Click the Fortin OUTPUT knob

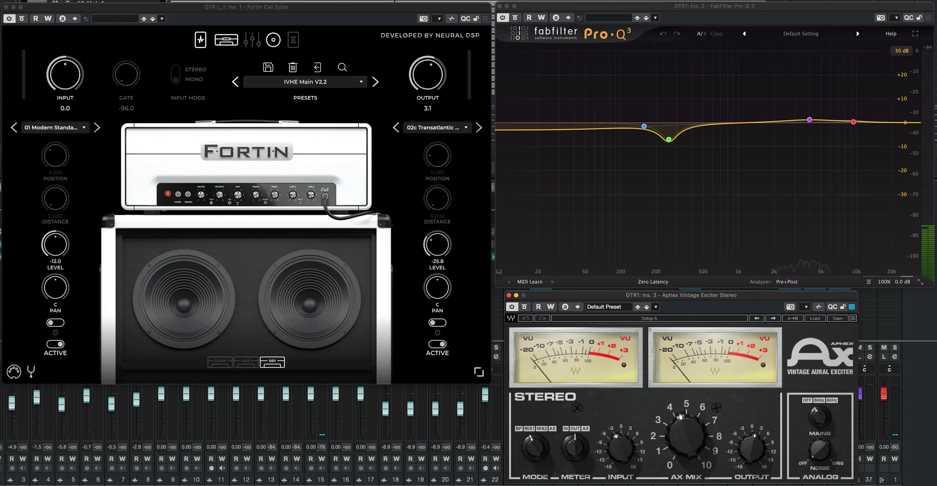pyautogui.click(x=427, y=74)
